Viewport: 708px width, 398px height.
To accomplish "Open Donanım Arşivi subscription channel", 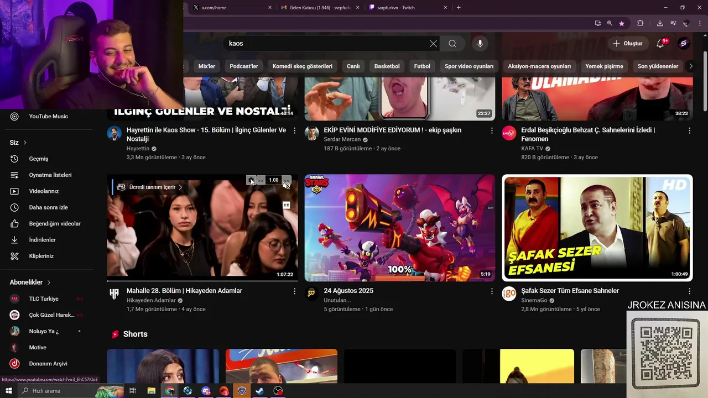I will click(49, 364).
